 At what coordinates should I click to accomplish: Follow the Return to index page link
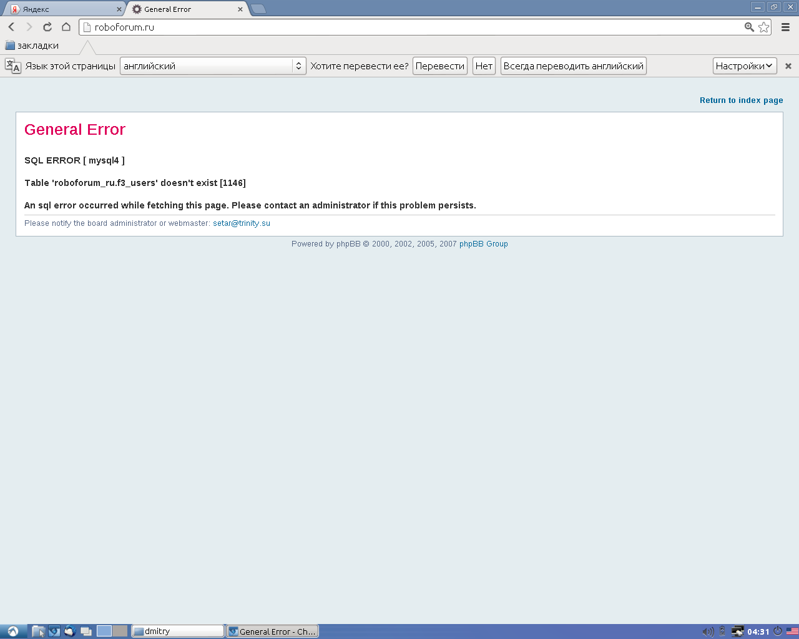pyautogui.click(x=742, y=100)
